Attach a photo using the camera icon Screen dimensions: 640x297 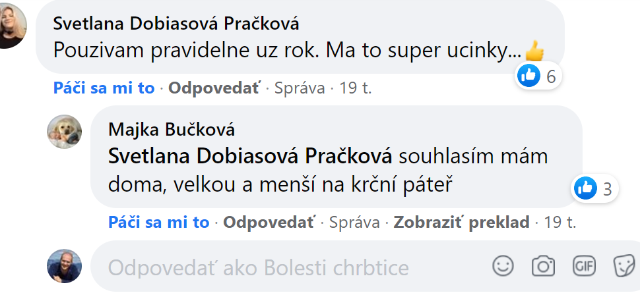[543, 266]
